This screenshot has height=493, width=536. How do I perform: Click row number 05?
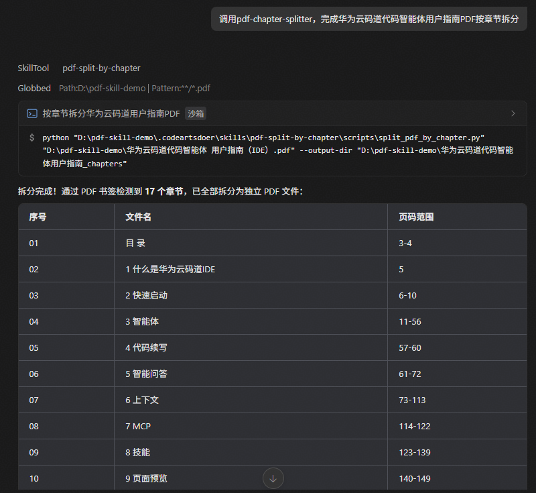[x=33, y=347]
